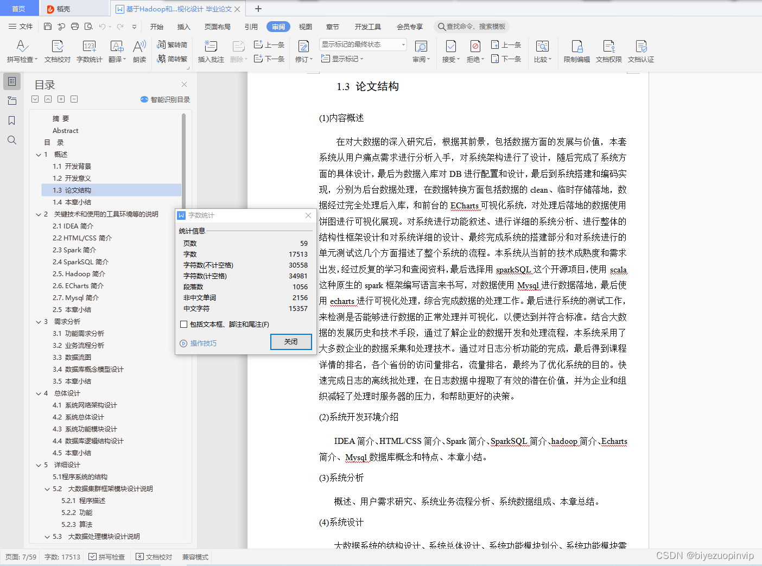Toggle document proofreading in status bar
762x566 pixels.
point(154,557)
